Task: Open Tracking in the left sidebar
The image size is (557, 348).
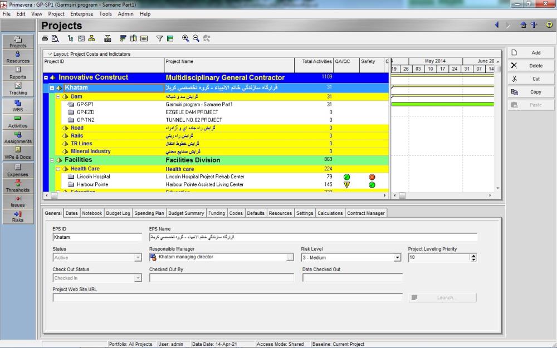Action: 18,89
